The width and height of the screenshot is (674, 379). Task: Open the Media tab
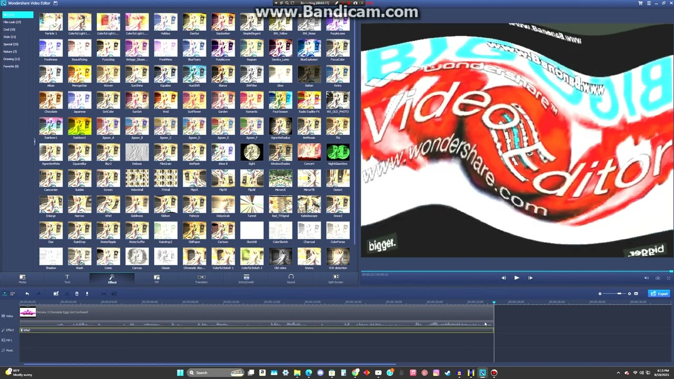point(22,278)
